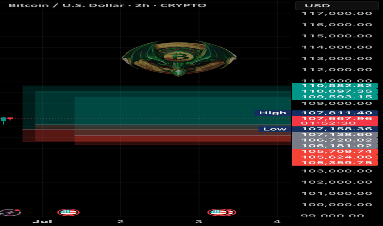
Task: Click the 109,000.00 price axis label
Action: click(337, 104)
